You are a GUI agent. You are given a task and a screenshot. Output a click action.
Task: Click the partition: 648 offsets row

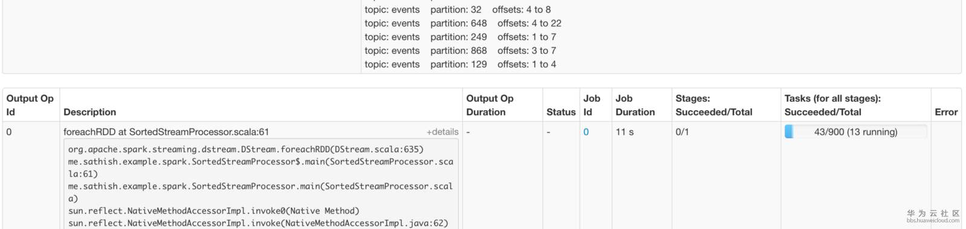click(463, 24)
